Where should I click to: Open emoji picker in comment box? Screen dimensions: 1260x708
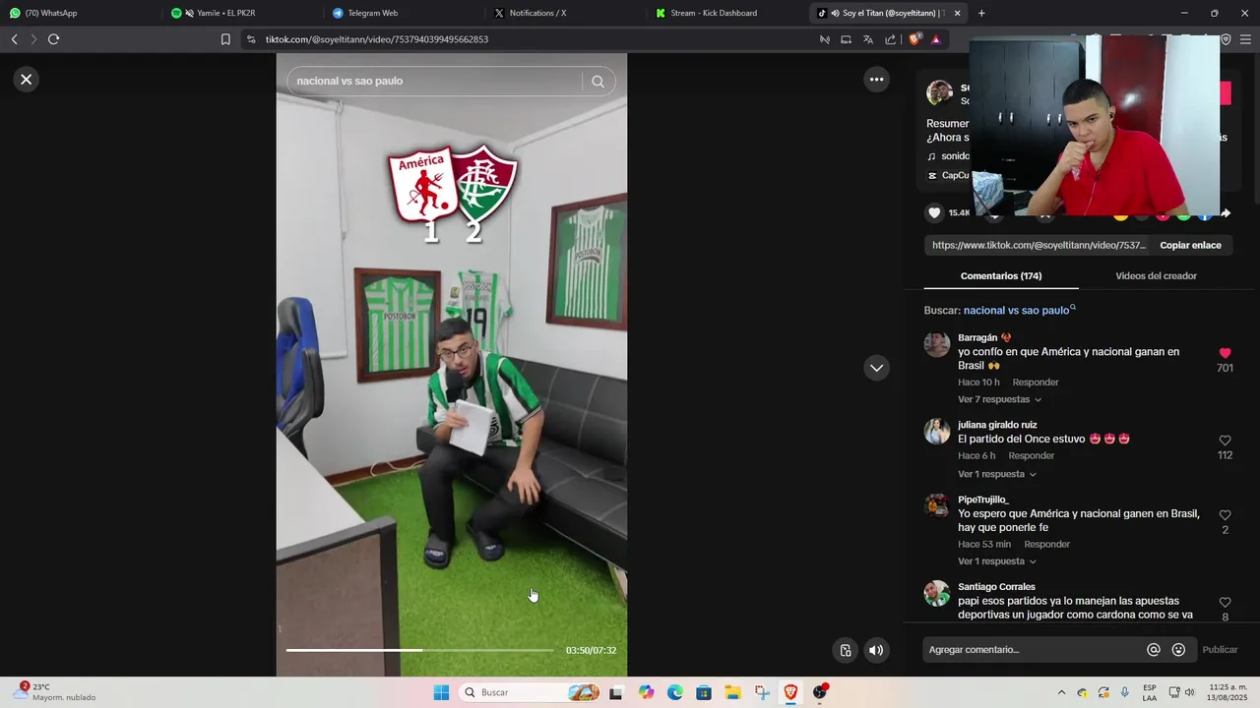coord(1178,650)
